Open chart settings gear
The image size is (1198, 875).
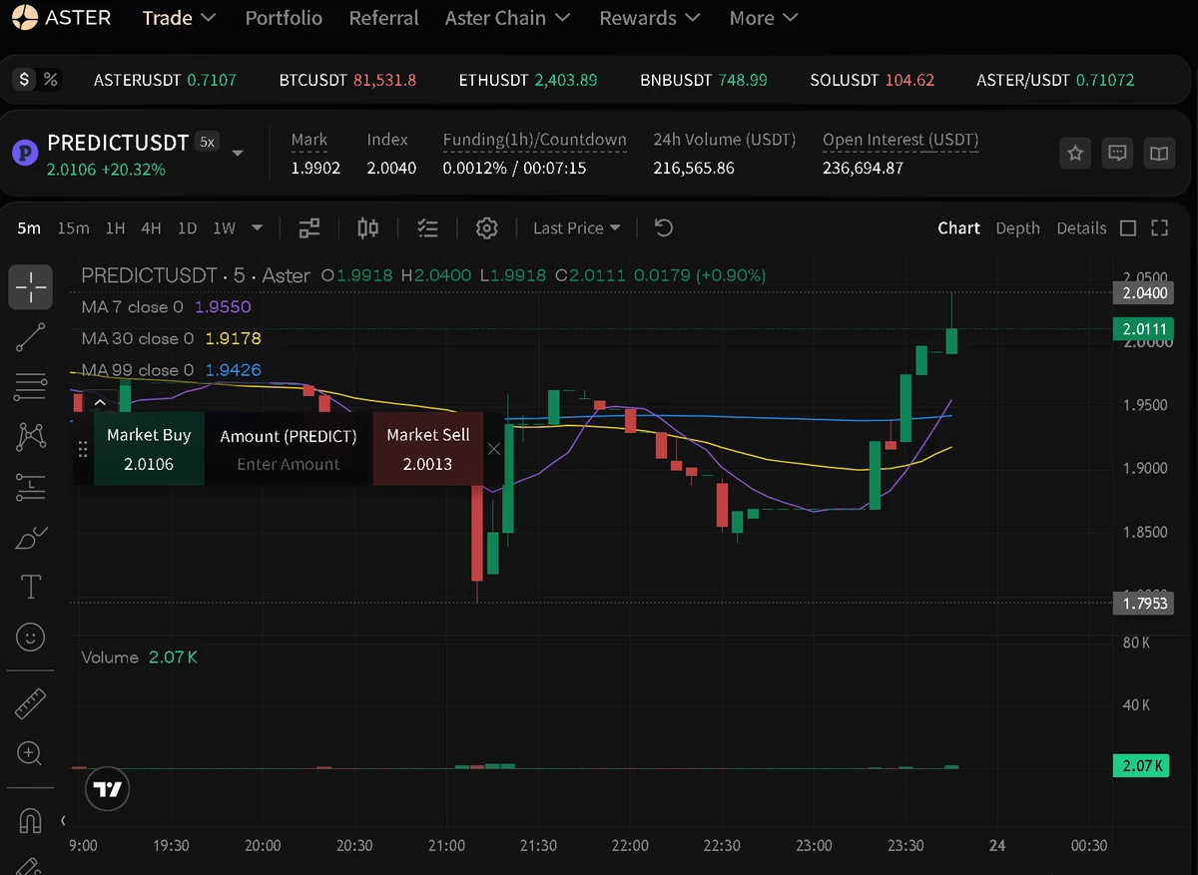(486, 228)
